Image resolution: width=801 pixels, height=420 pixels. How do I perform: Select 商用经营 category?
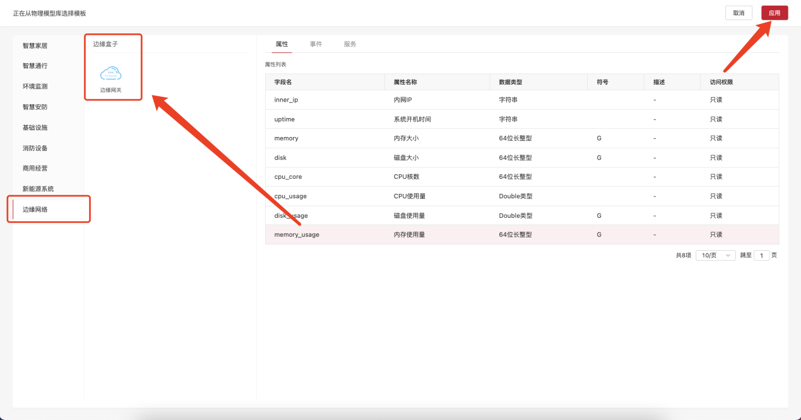[35, 169]
